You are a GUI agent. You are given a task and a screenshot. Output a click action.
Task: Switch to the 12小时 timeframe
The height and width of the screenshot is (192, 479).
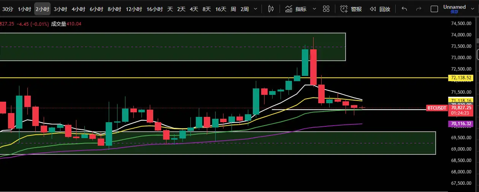tap(134, 9)
